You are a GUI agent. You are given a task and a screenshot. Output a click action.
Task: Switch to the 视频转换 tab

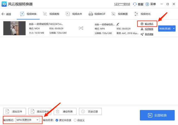28,14
